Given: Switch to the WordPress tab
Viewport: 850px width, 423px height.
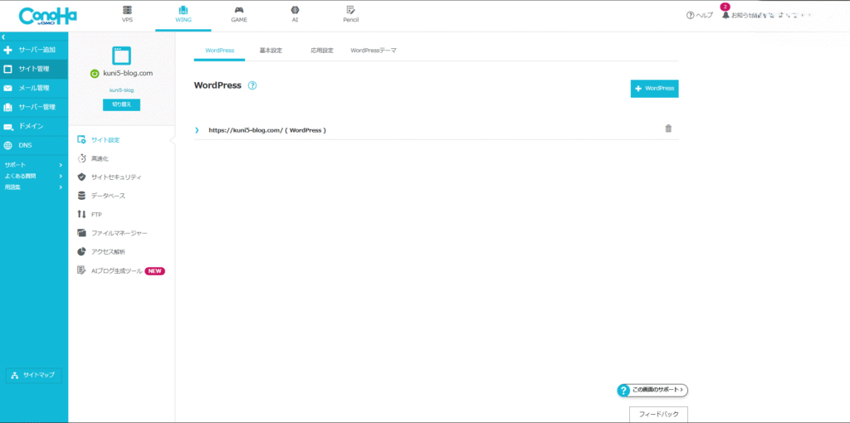Looking at the screenshot, I should pyautogui.click(x=219, y=51).
